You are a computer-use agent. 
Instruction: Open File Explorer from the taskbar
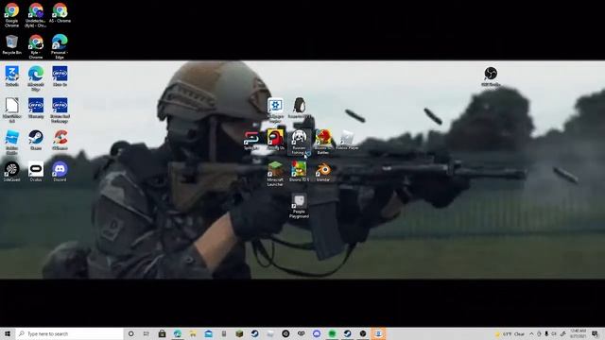(193, 333)
